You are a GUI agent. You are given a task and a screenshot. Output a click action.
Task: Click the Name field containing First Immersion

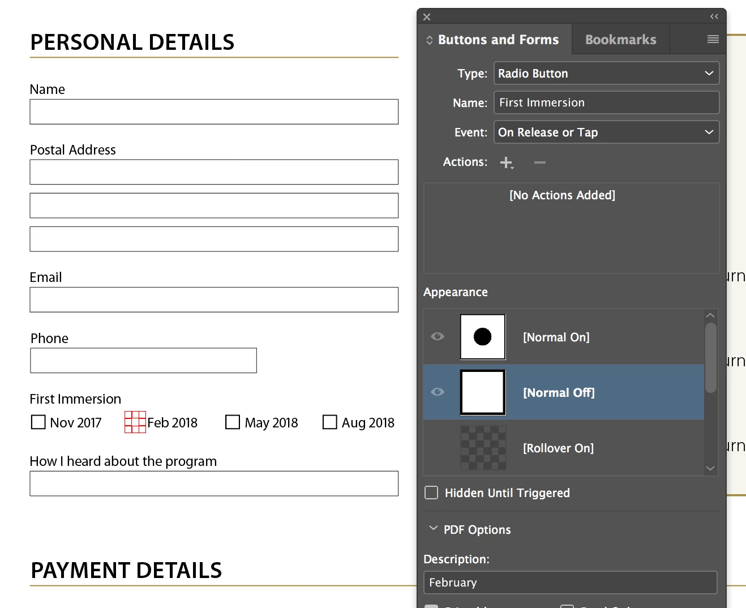point(606,102)
